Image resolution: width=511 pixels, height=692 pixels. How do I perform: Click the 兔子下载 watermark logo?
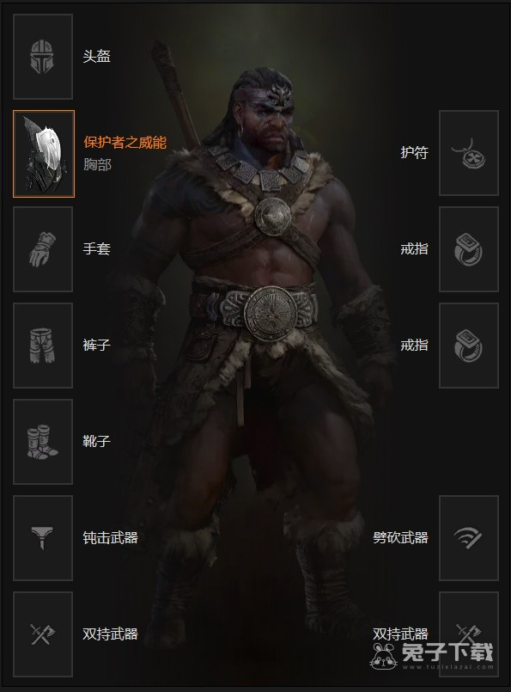point(432,655)
